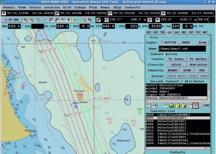Click the green K004 contact marker on chart
Viewport: 216px width, 154px height.
pos(140,113)
